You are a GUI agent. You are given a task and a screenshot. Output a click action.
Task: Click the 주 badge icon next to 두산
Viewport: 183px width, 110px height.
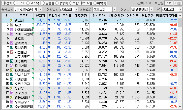[11, 25]
